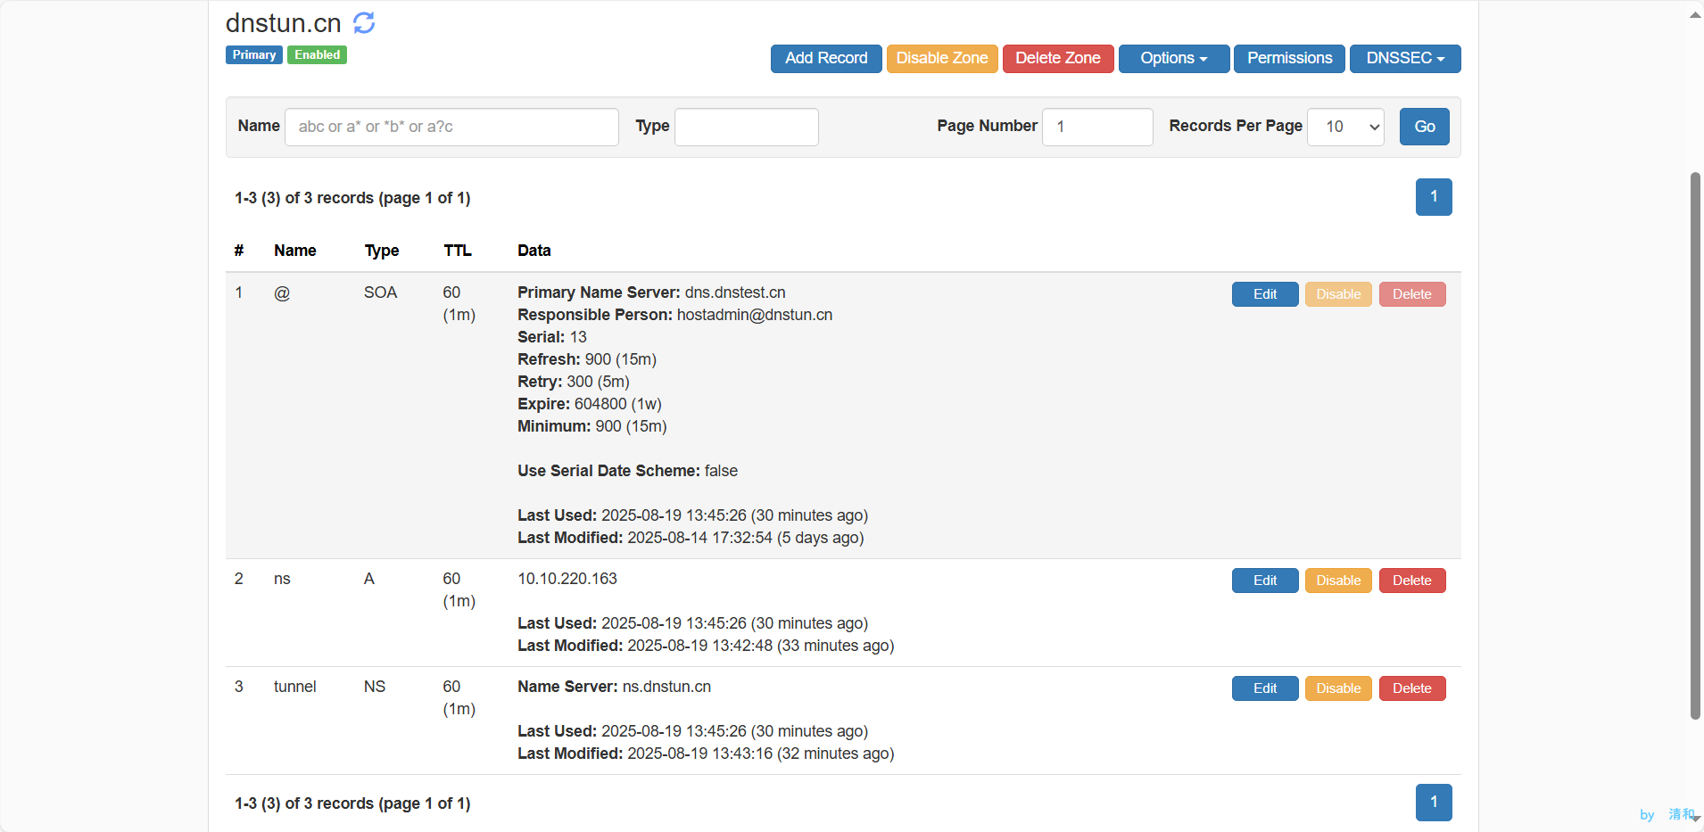This screenshot has width=1704, height=832.
Task: Click the Type filter field
Action: click(x=746, y=127)
